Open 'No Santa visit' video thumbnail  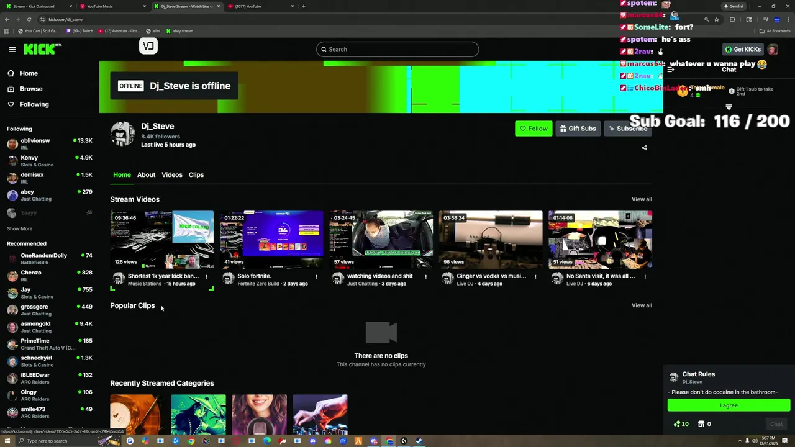click(x=600, y=240)
